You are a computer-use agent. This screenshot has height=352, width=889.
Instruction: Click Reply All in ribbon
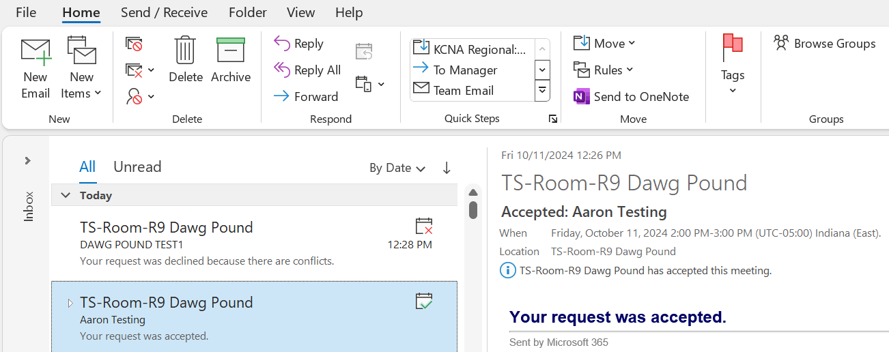pyautogui.click(x=307, y=70)
